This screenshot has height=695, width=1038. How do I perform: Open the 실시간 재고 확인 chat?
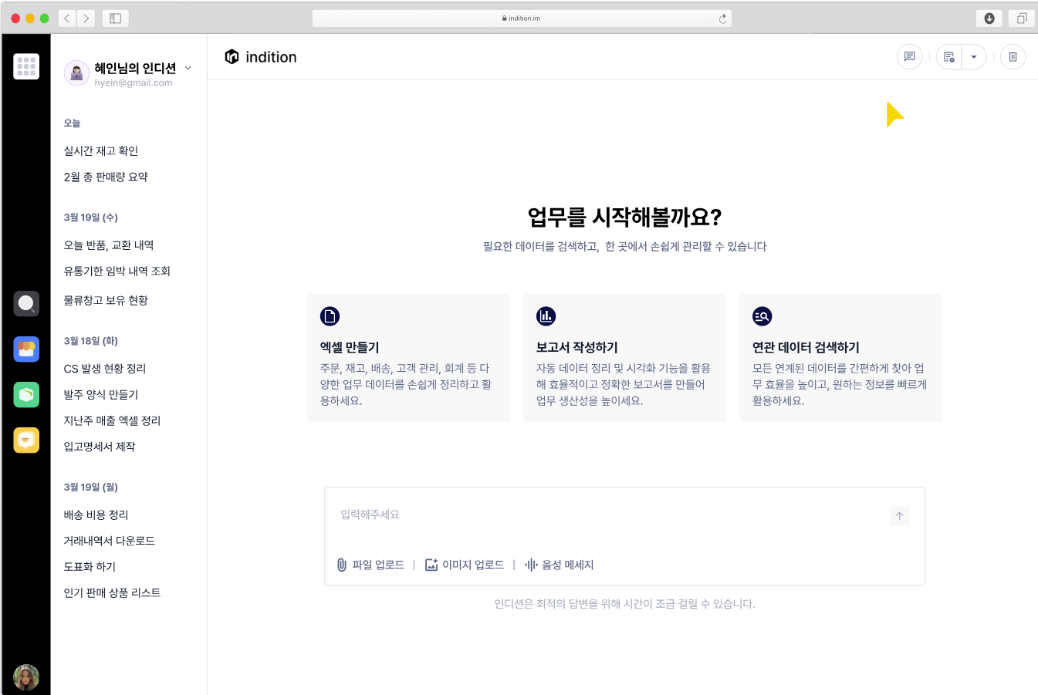[x=101, y=150]
